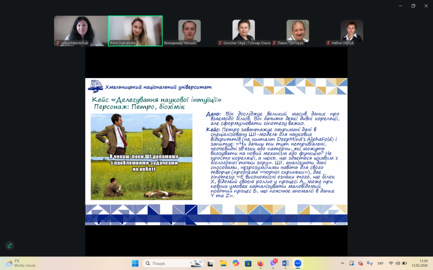433x270 pixels.
Task: Open the weather widget showing 1°C
Action: pyautogui.click(x=20, y=263)
